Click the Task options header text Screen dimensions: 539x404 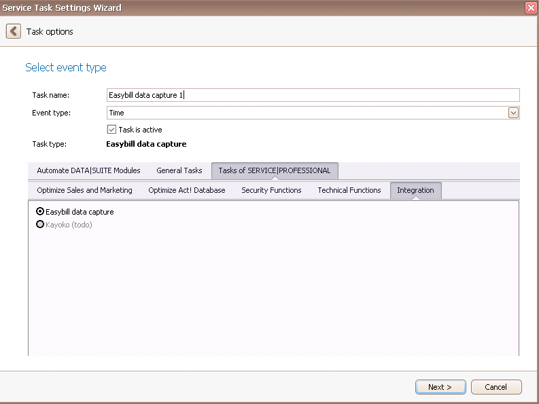coord(50,32)
